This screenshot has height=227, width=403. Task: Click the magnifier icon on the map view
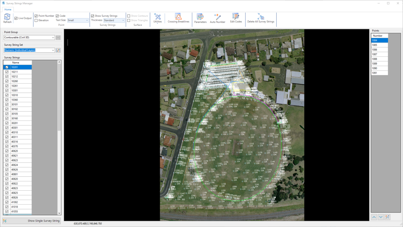(x=212, y=34)
